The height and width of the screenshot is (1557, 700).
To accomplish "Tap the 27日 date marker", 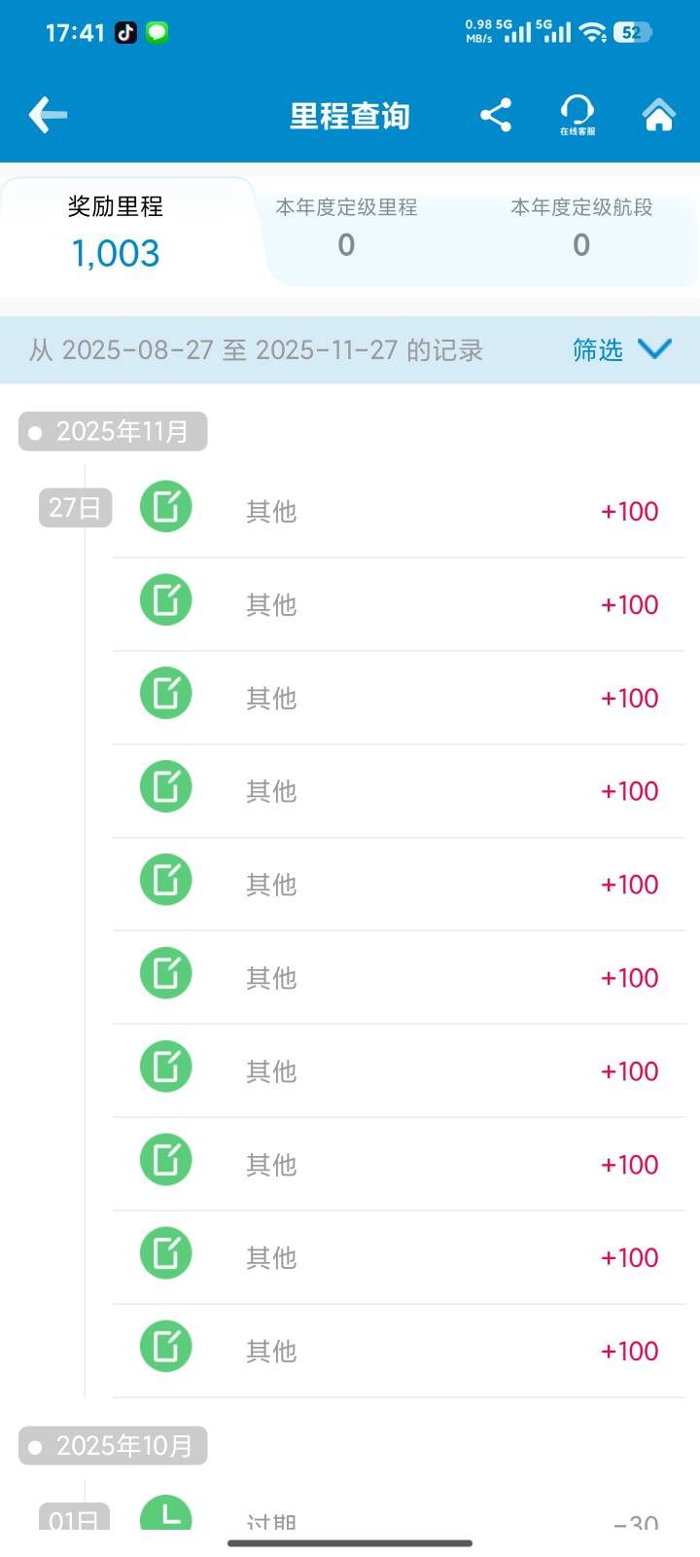I will pos(76,508).
